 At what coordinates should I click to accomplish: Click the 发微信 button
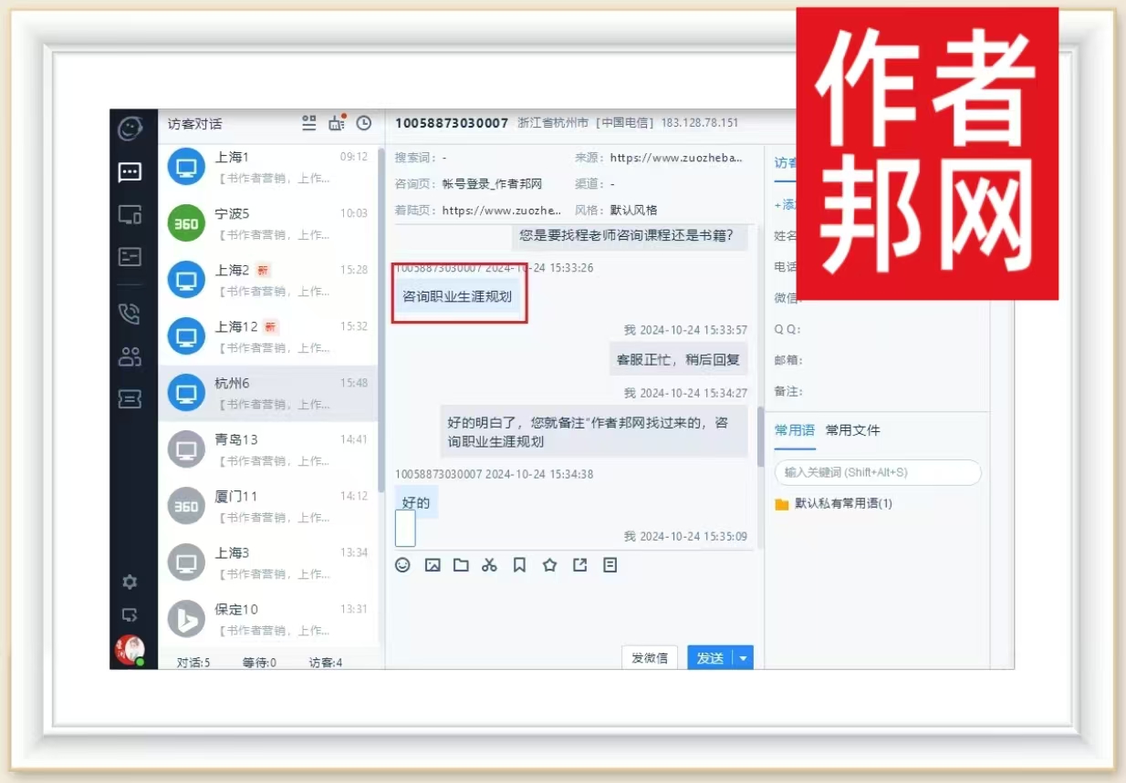649,658
